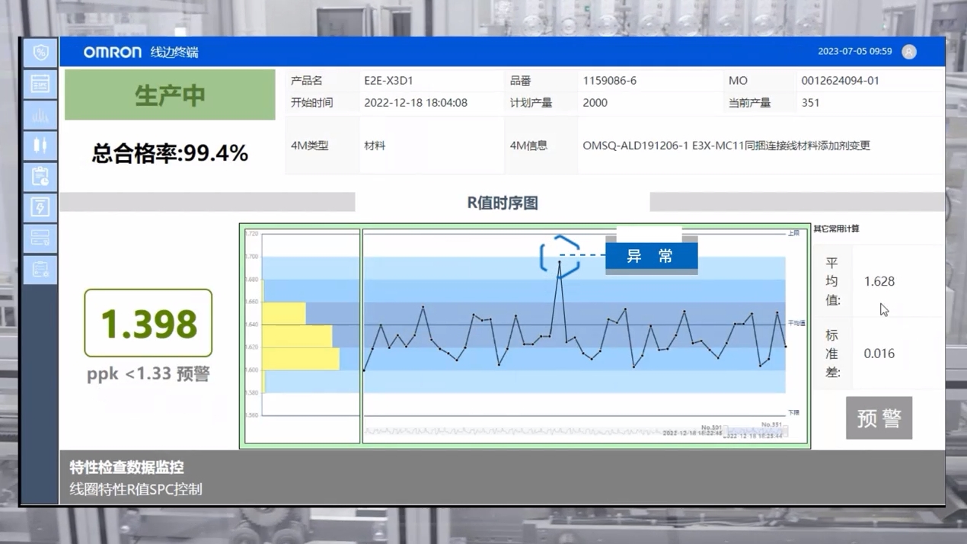
Task: Open the checklist settings sidebar icon
Action: pos(40,269)
